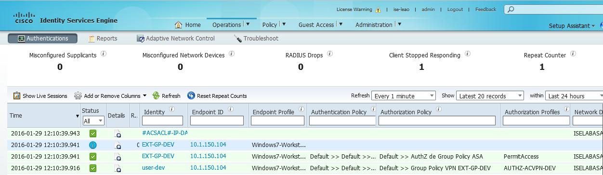This screenshot has width=603, height=175.
Task: Click Refresh in the toolbar
Action: click(x=166, y=96)
